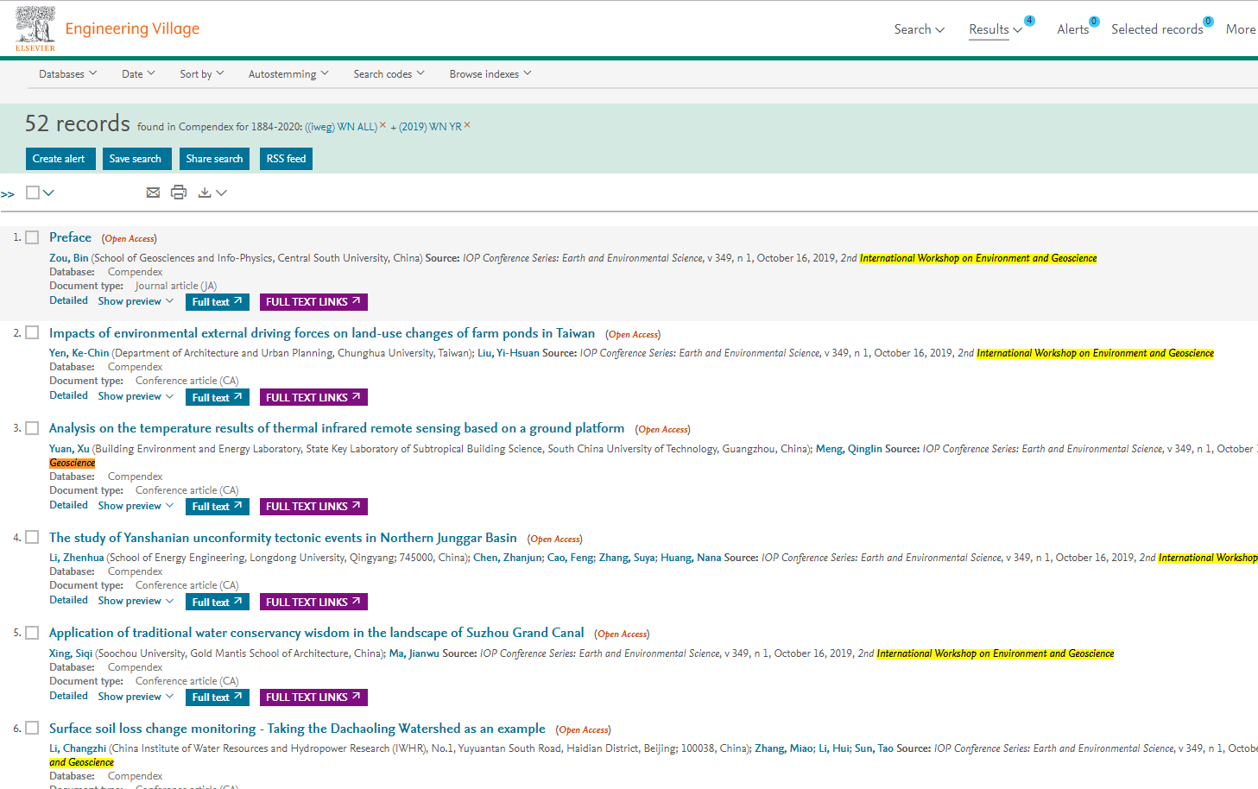The width and height of the screenshot is (1258, 789).
Task: Remove the (2019) WN YR search term
Action: (467, 125)
